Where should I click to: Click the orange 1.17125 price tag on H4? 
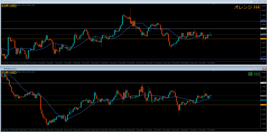pyautogui.click(x=263, y=39)
